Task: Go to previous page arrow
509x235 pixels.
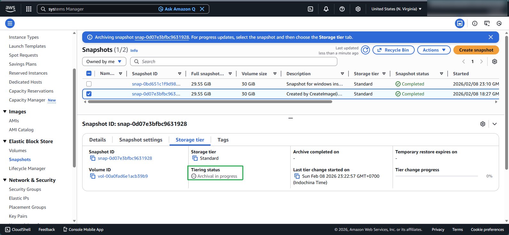Action: (464, 61)
